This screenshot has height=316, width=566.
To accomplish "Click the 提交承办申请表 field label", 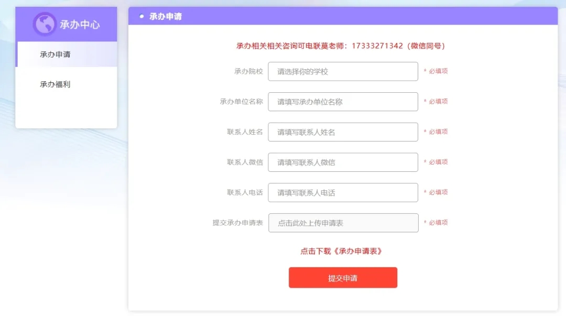I will coord(238,223).
